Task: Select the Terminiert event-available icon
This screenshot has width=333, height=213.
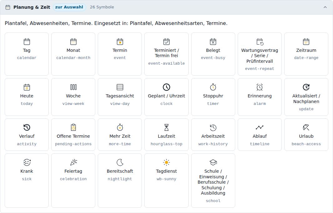Action: pyautogui.click(x=166, y=42)
